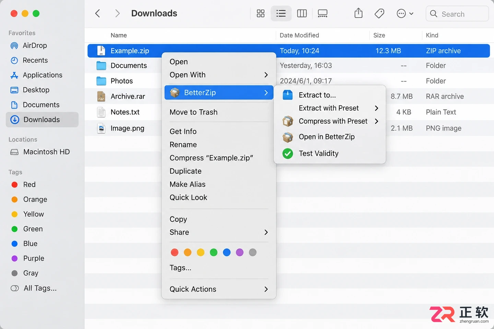Screen dimensions: 494x329
Task: Switch to icon grid view
Action: (x=261, y=13)
